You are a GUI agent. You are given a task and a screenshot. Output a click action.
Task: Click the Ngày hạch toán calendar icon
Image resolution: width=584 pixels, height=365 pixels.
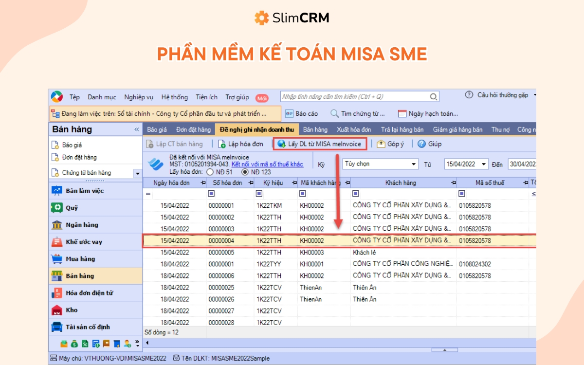[402, 113]
